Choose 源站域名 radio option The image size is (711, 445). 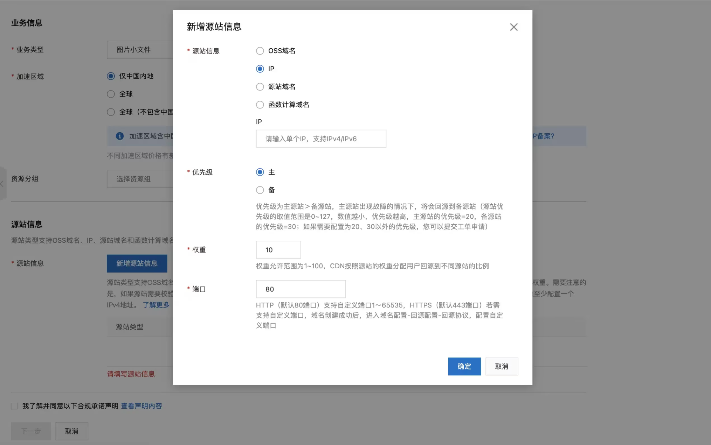[x=260, y=87]
